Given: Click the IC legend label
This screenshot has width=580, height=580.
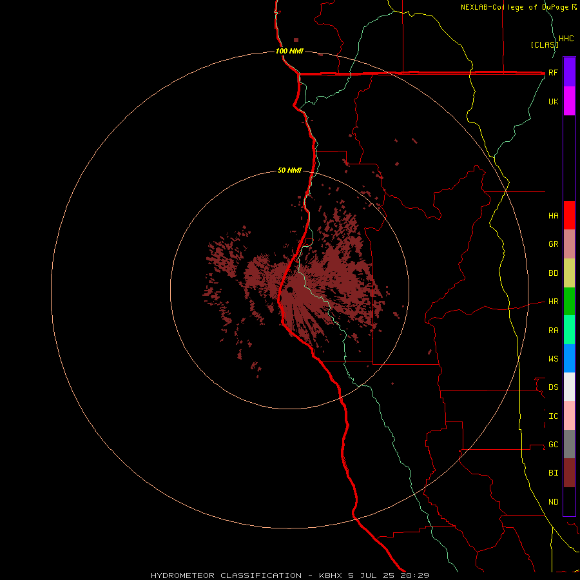Looking at the screenshot, I should 553,416.
